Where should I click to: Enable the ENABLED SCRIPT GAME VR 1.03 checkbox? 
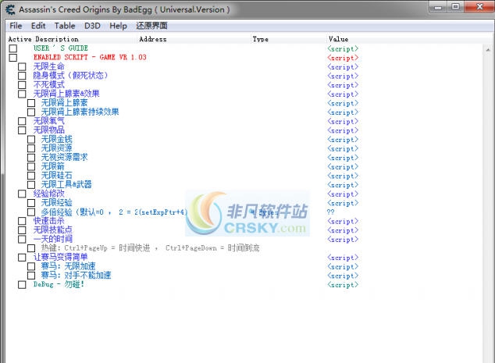coord(13,58)
